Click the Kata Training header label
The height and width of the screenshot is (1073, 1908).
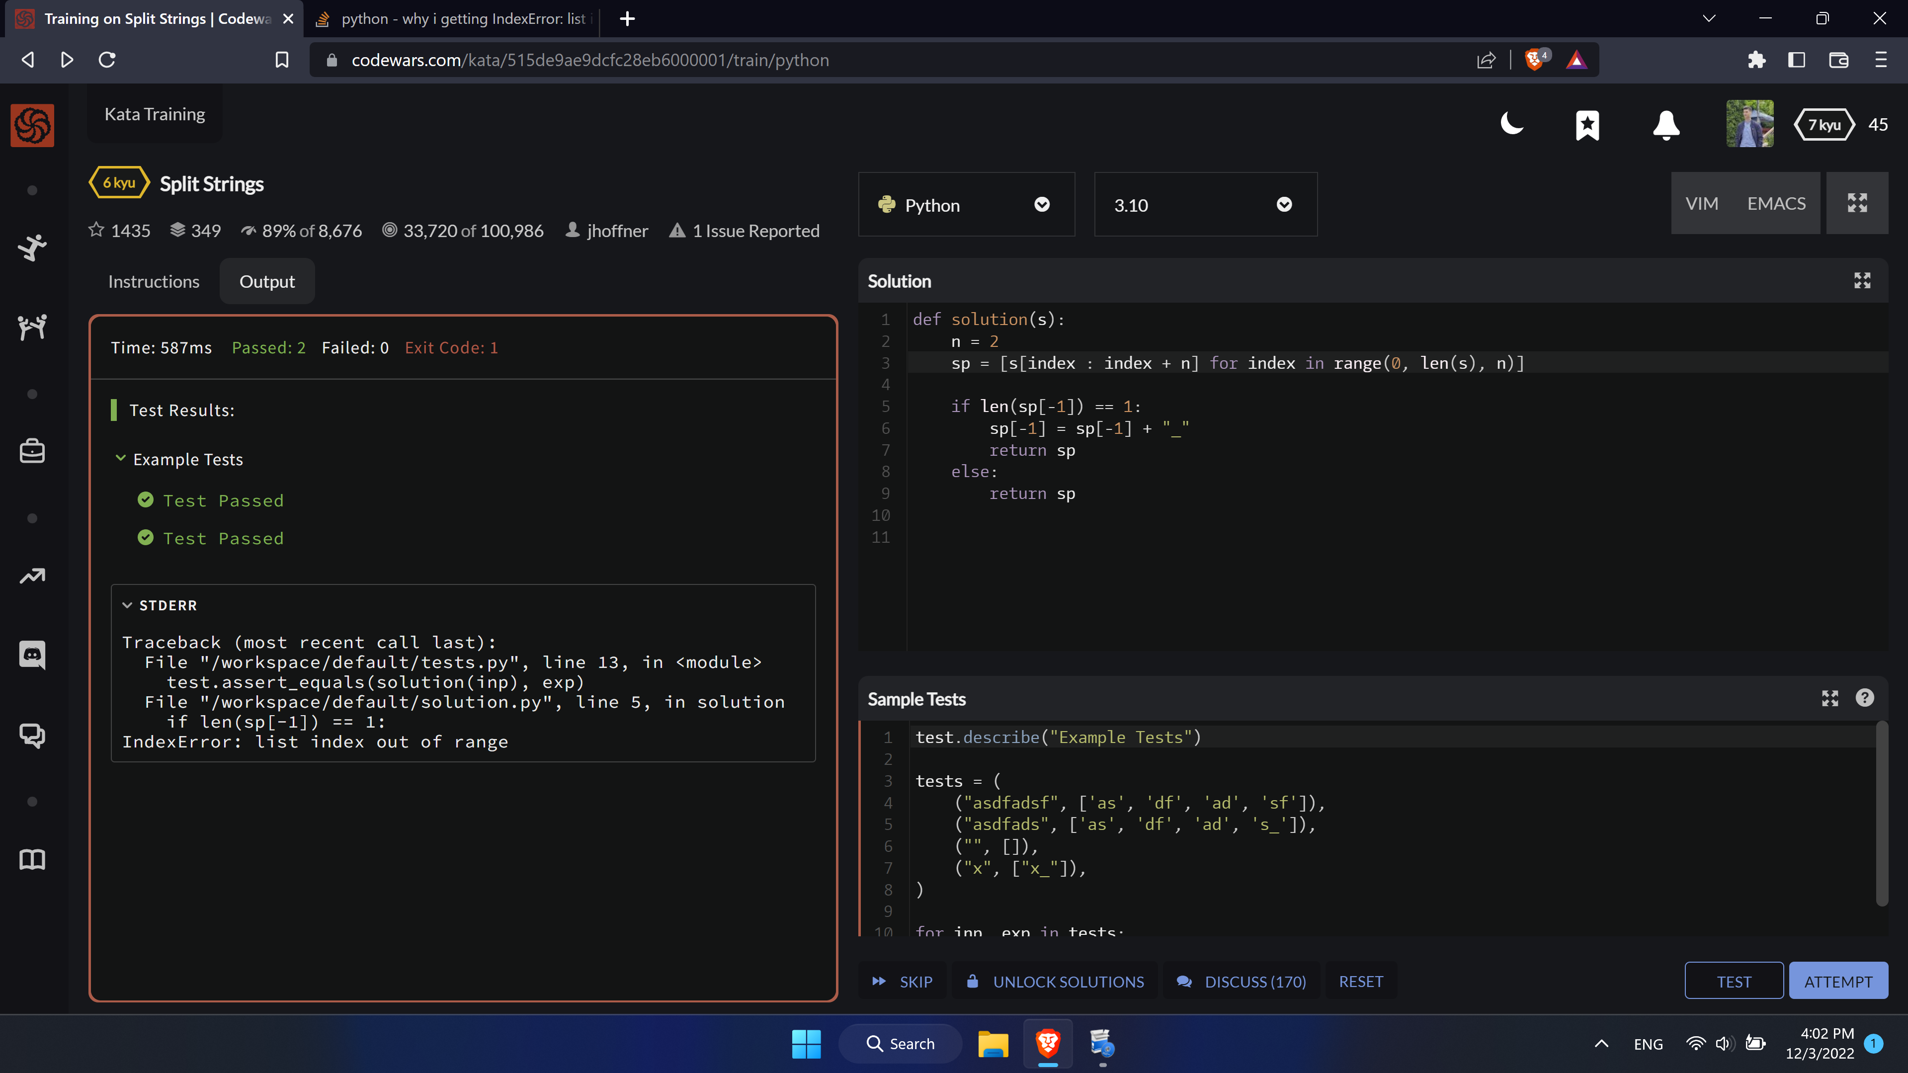coord(155,114)
